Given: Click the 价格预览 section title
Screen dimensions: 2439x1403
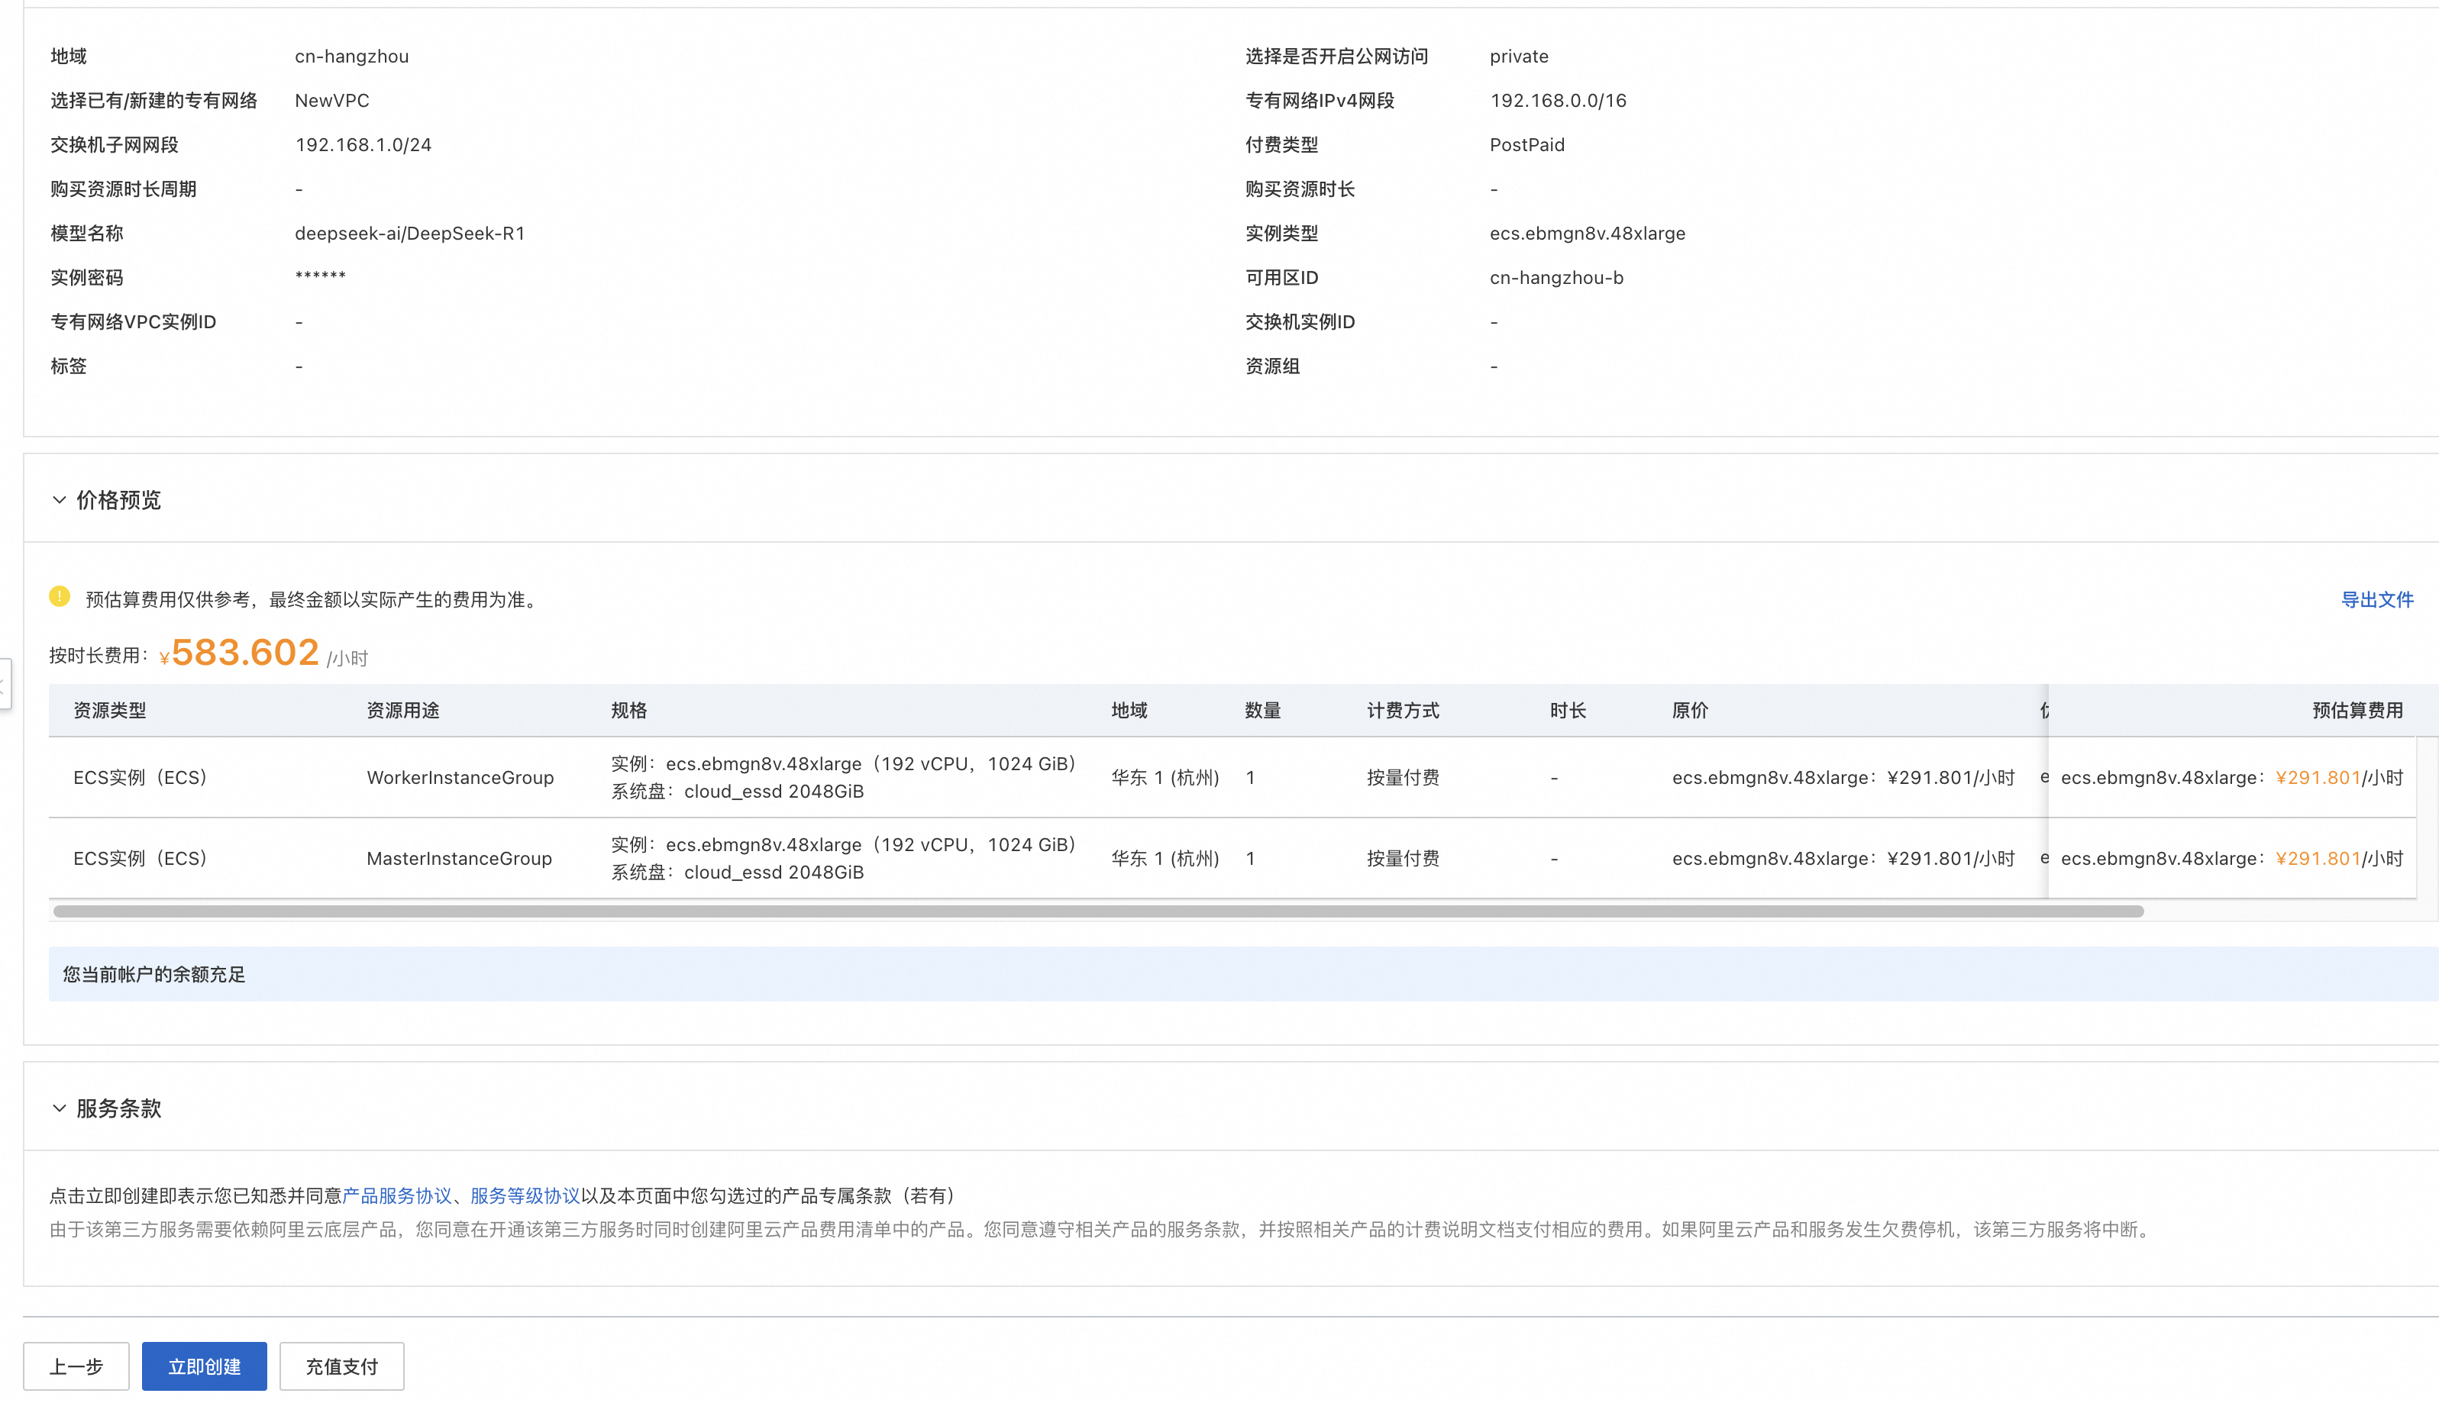Looking at the screenshot, I should [x=118, y=500].
